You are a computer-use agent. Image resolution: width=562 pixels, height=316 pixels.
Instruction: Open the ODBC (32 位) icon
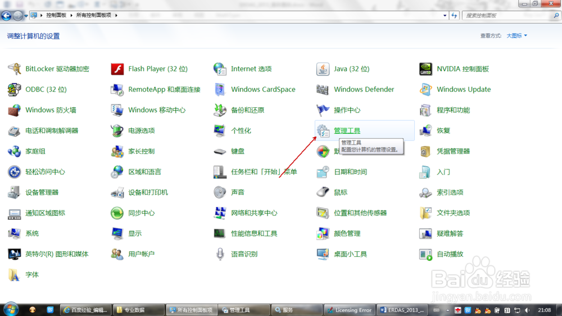pyautogui.click(x=15, y=89)
